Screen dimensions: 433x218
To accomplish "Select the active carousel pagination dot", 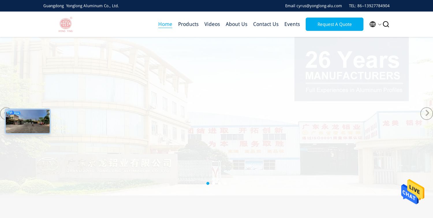I will (x=208, y=183).
